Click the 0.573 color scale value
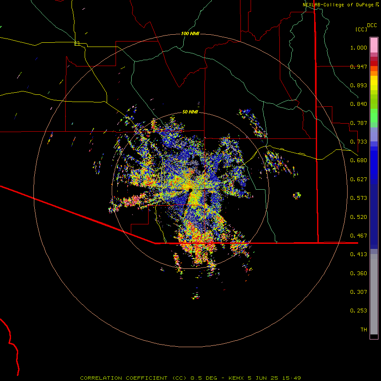 (359, 198)
